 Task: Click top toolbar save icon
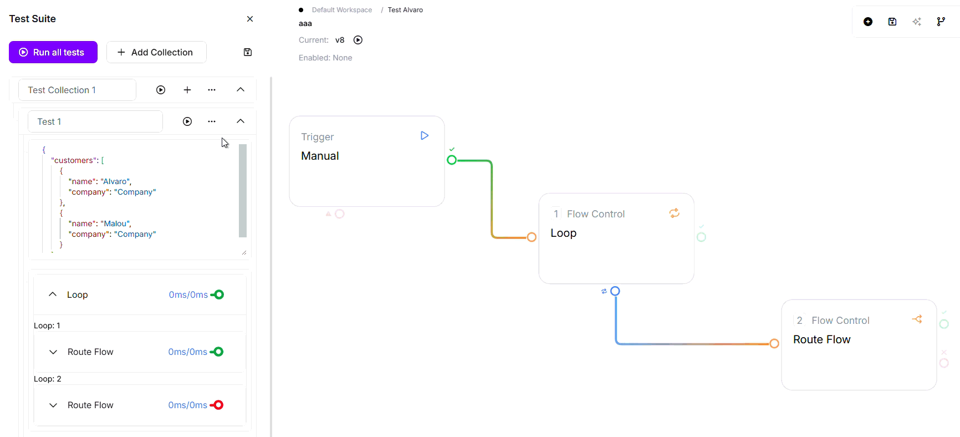(x=892, y=22)
